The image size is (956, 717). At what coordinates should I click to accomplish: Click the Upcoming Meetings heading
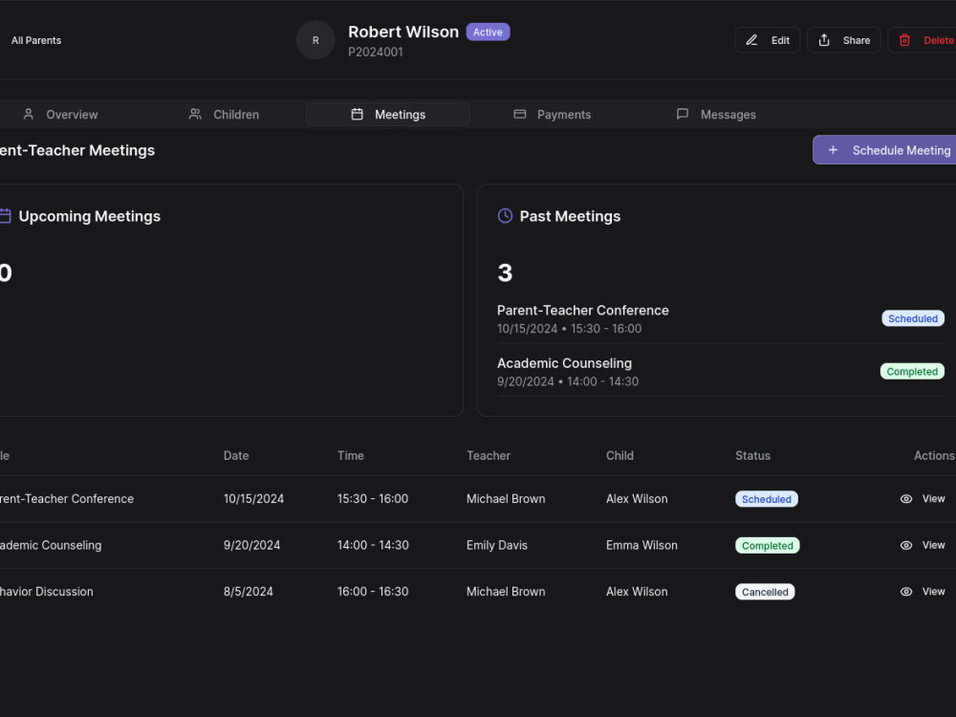click(x=89, y=216)
